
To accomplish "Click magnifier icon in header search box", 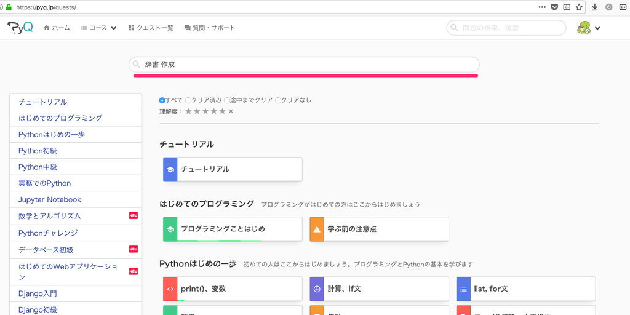I will [454, 28].
